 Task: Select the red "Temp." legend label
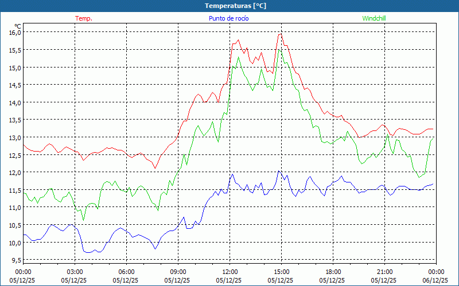[84, 18]
